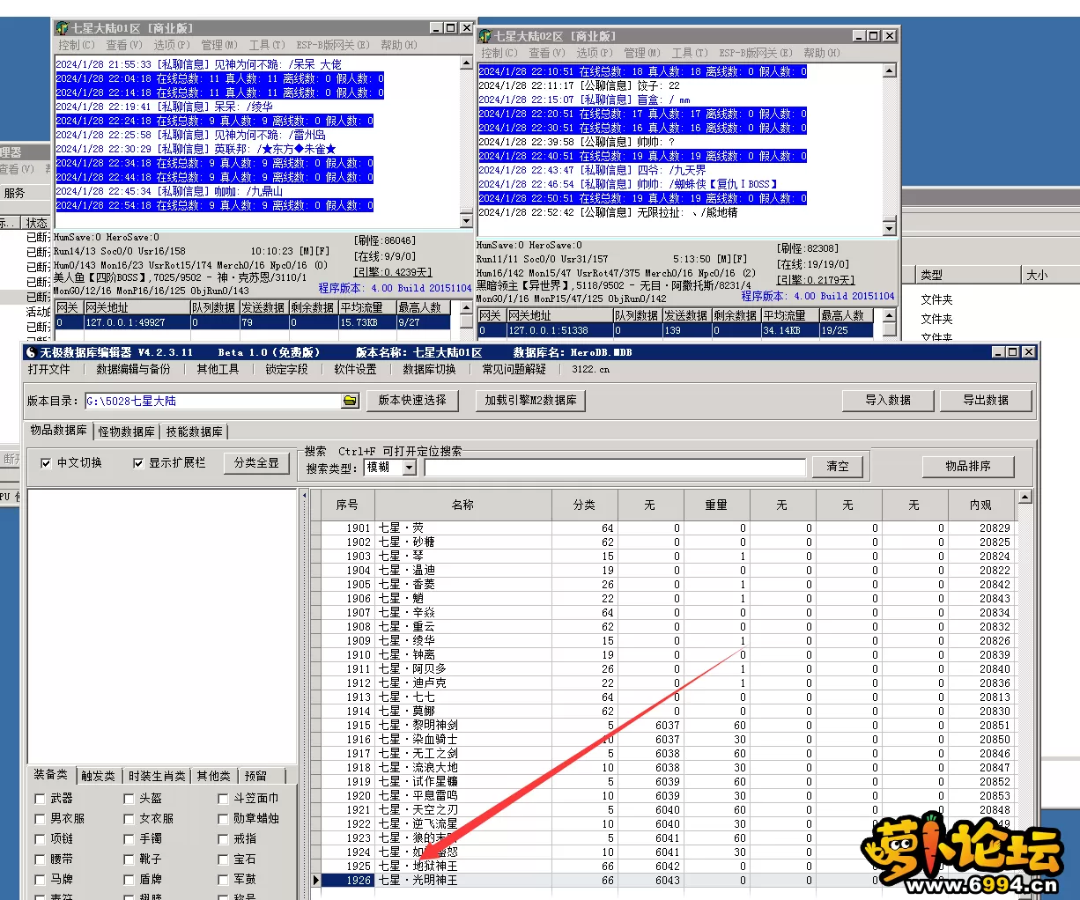This screenshot has width=1080, height=900.
Task: Open the 搜索类型 模糊 dropdown
Action: (409, 468)
